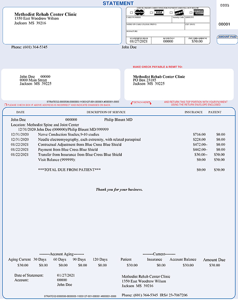
Task: Select the $228.00 insurance charge
Action: [199, 139]
